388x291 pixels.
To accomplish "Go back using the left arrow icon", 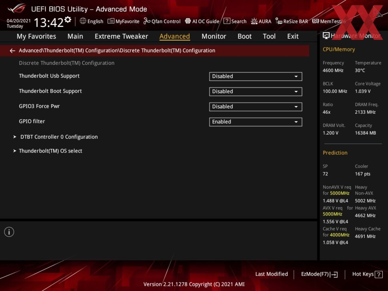I will pos(12,50).
